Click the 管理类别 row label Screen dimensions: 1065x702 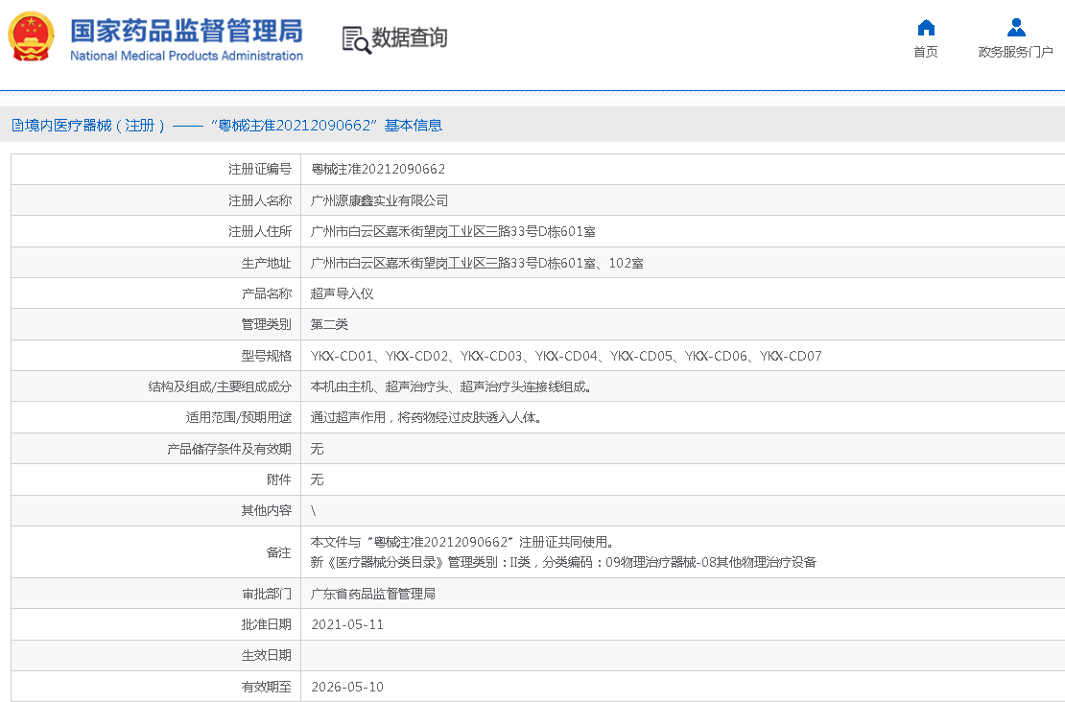coord(267,324)
